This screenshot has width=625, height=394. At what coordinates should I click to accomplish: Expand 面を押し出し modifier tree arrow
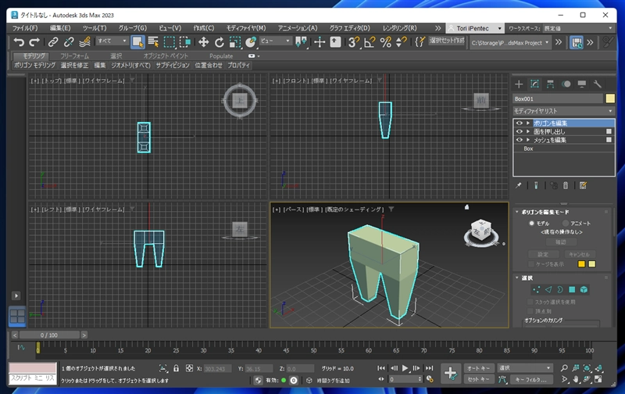(x=528, y=131)
